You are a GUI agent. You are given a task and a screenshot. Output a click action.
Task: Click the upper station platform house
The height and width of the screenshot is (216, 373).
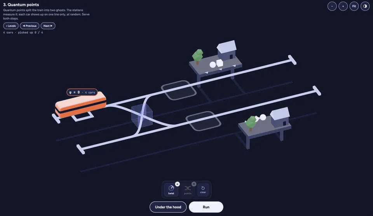click(227, 50)
